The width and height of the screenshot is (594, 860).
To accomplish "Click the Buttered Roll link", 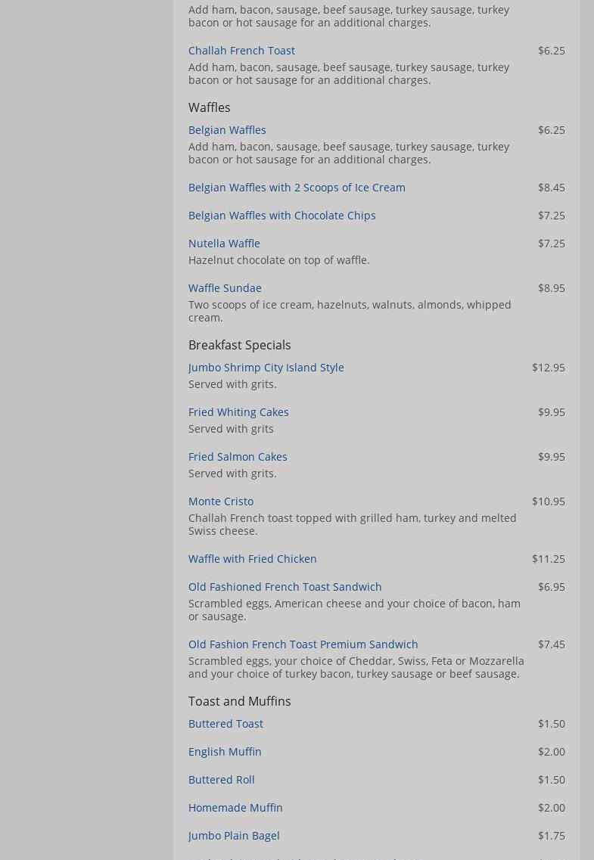I will (x=221, y=780).
